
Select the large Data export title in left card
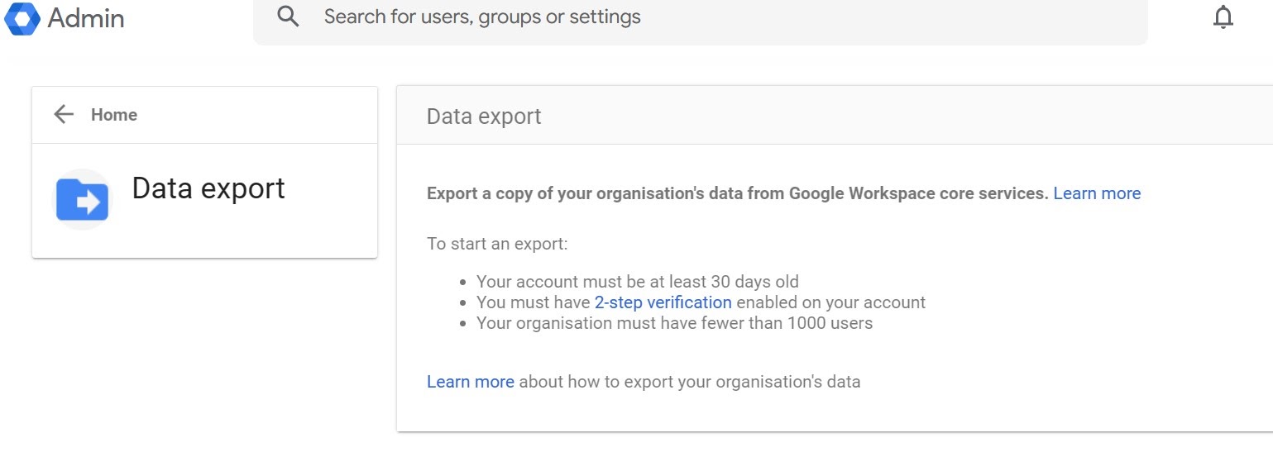point(208,188)
